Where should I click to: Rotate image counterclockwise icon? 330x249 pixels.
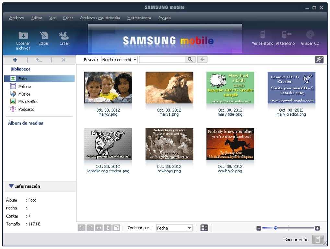tap(82, 228)
